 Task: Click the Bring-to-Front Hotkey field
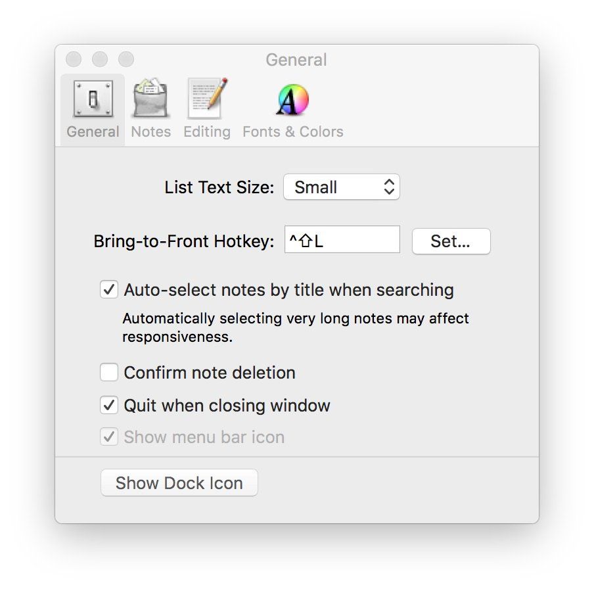tap(342, 241)
